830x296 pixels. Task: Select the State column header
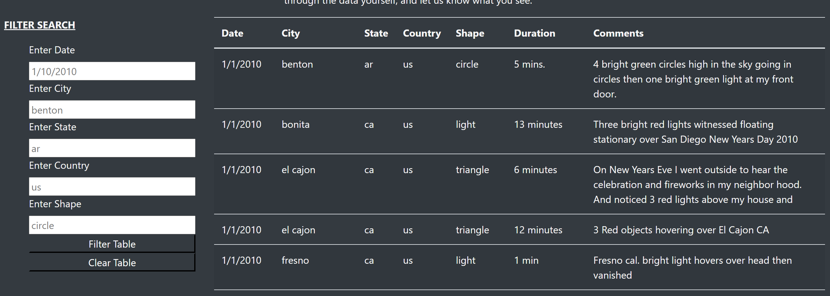(376, 33)
